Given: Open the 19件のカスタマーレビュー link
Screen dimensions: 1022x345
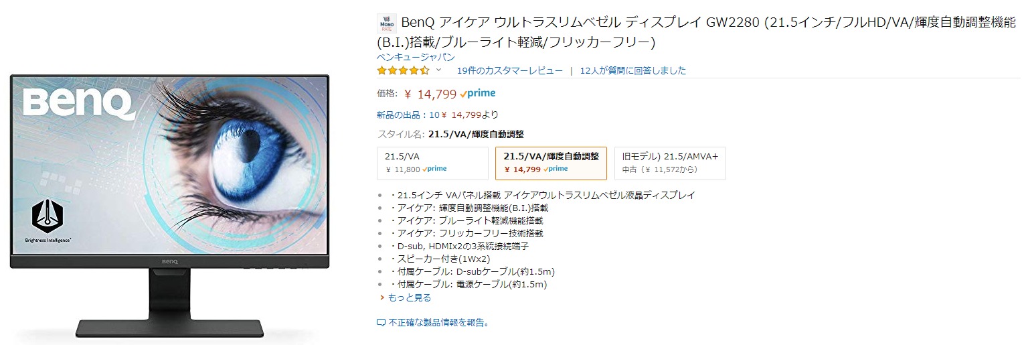Looking at the screenshot, I should [x=509, y=70].
